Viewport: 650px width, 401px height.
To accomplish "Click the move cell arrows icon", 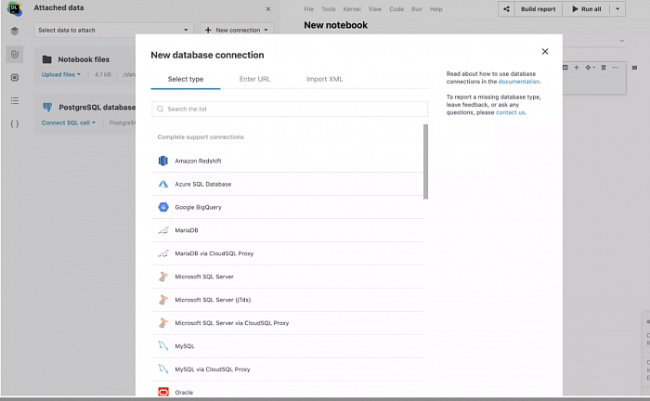I will (x=590, y=67).
